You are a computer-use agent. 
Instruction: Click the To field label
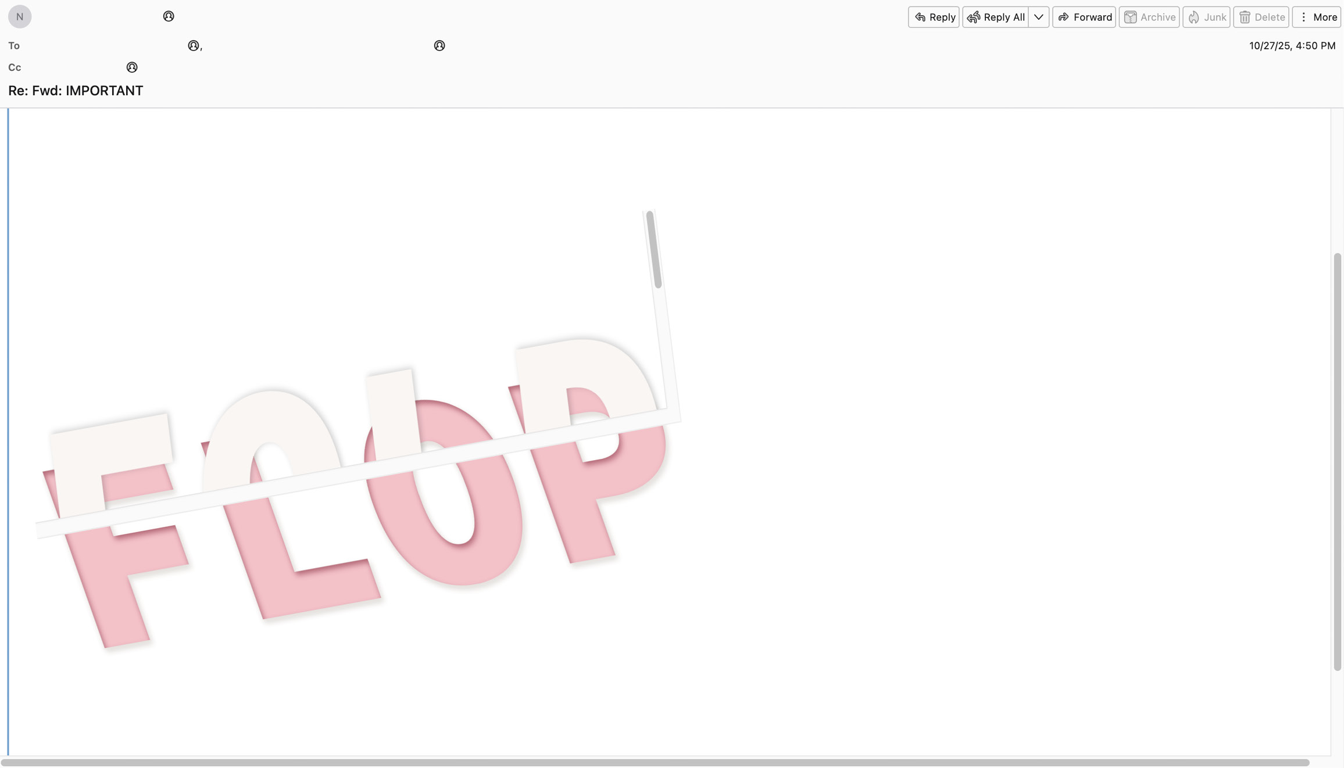coord(14,45)
